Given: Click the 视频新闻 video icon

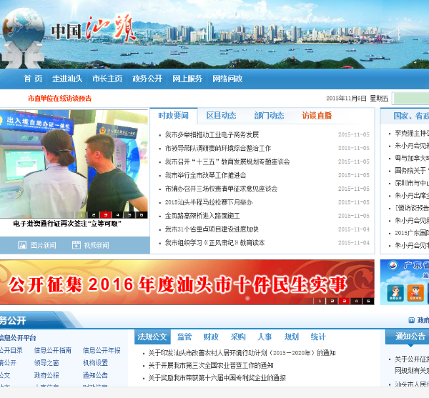Looking at the screenshot, I should click(x=77, y=245).
